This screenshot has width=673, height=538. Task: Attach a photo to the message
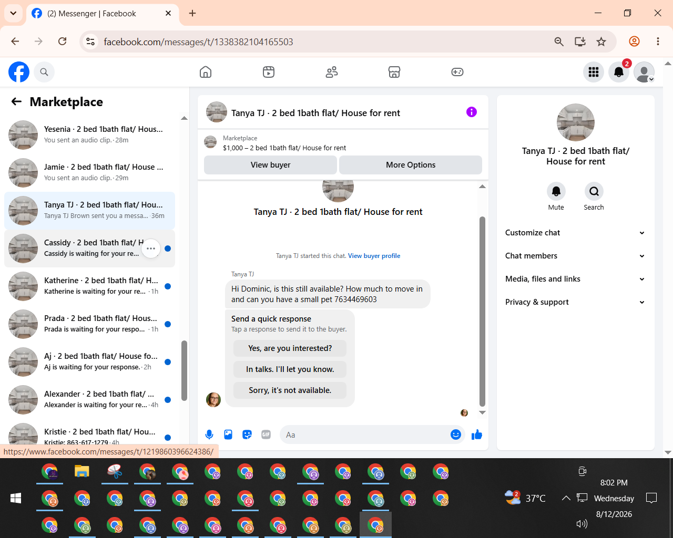tap(228, 434)
